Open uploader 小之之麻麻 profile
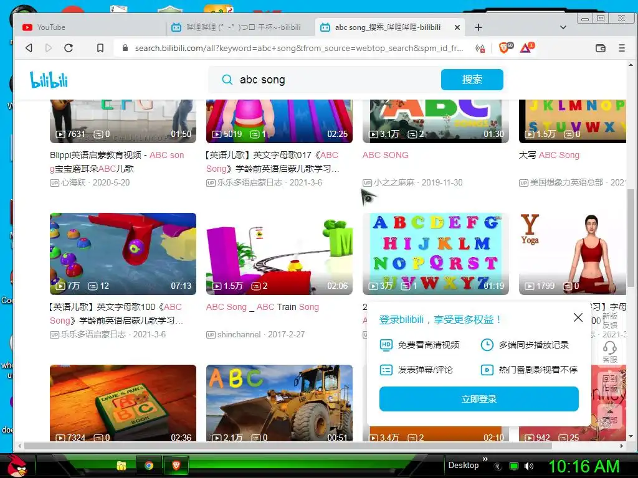638x478 pixels. tap(394, 182)
